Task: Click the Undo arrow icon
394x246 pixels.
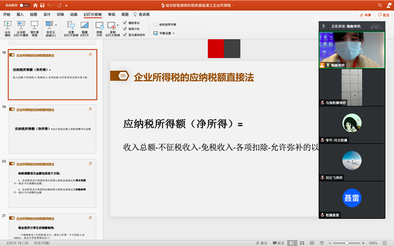Action: pyautogui.click(x=50, y=5)
